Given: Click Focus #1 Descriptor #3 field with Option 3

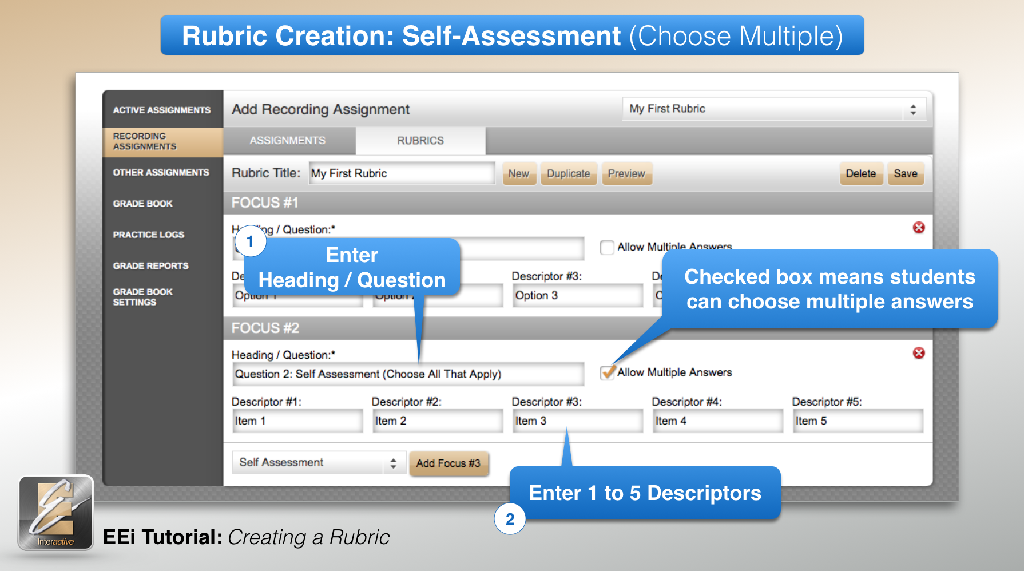Looking at the screenshot, I should [x=578, y=296].
